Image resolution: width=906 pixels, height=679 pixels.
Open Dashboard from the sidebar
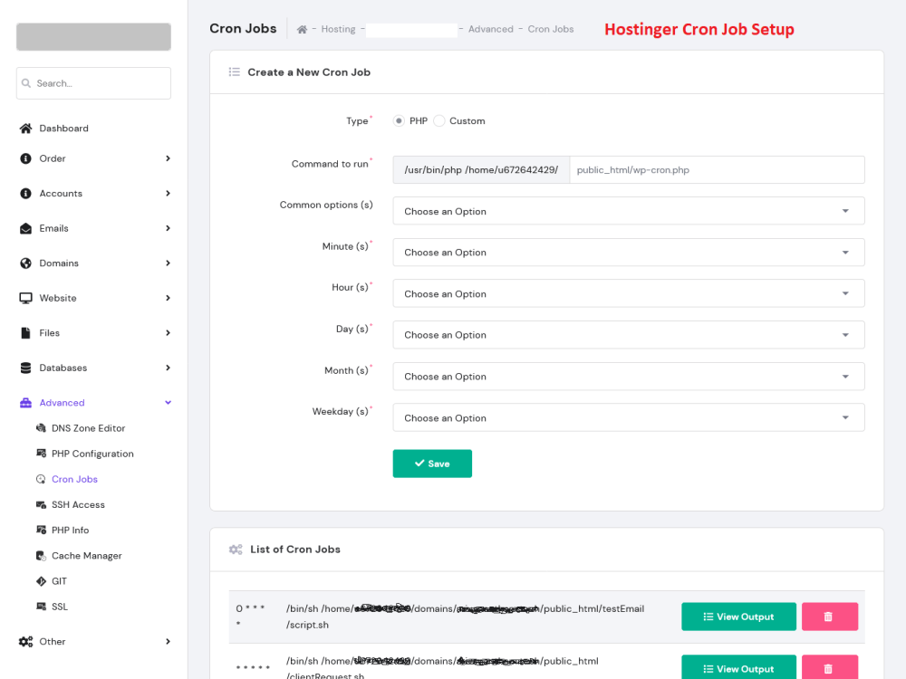click(63, 129)
